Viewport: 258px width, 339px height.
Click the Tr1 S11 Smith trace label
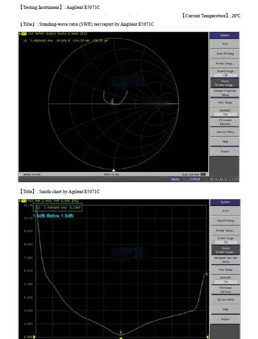(54, 34)
